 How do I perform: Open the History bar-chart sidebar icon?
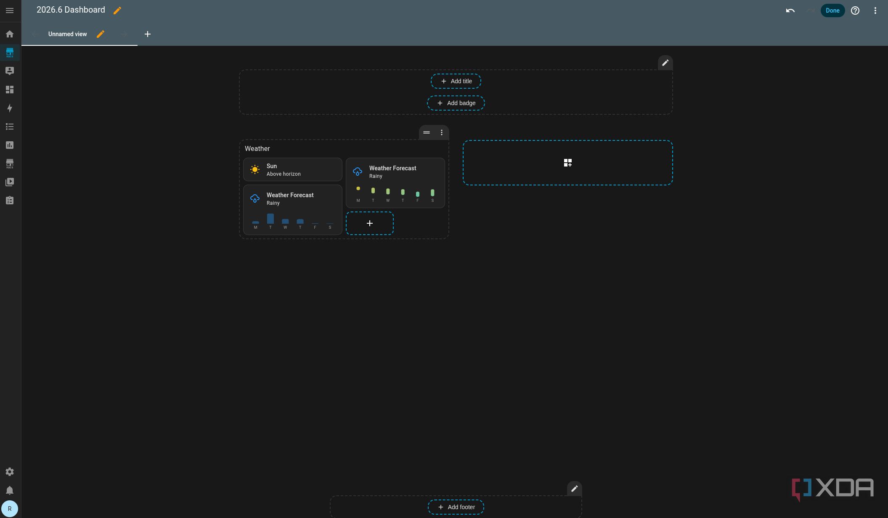click(x=10, y=145)
